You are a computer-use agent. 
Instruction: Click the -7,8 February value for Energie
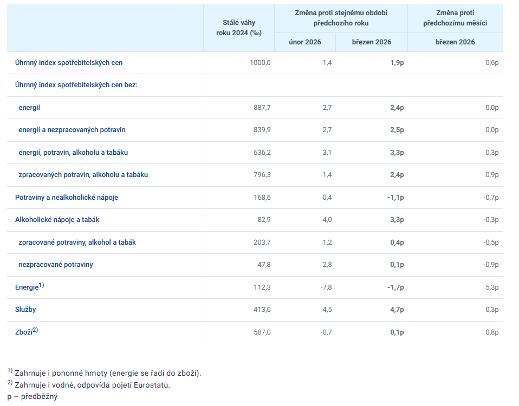click(327, 287)
